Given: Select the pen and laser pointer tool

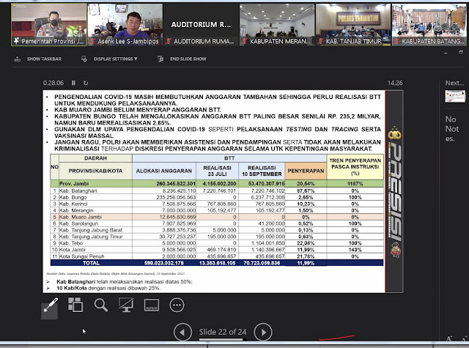Looking at the screenshot, I should [50, 306].
